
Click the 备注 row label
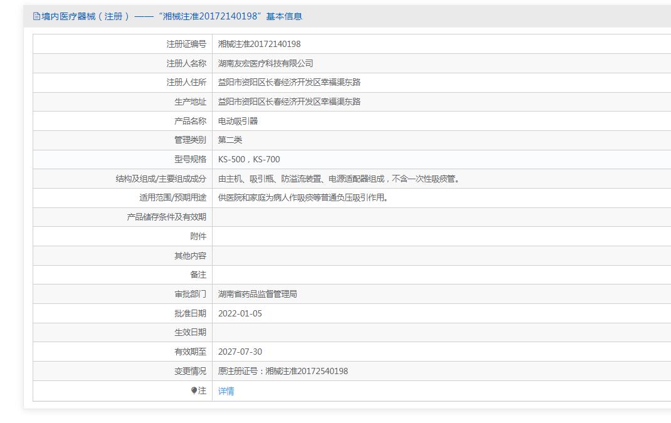point(198,274)
